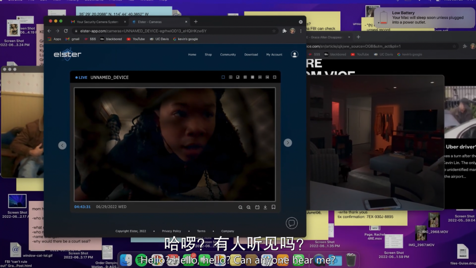This screenshot has height=268, width=476.
Task: Click the Low Battery notification
Action: (x=424, y=18)
